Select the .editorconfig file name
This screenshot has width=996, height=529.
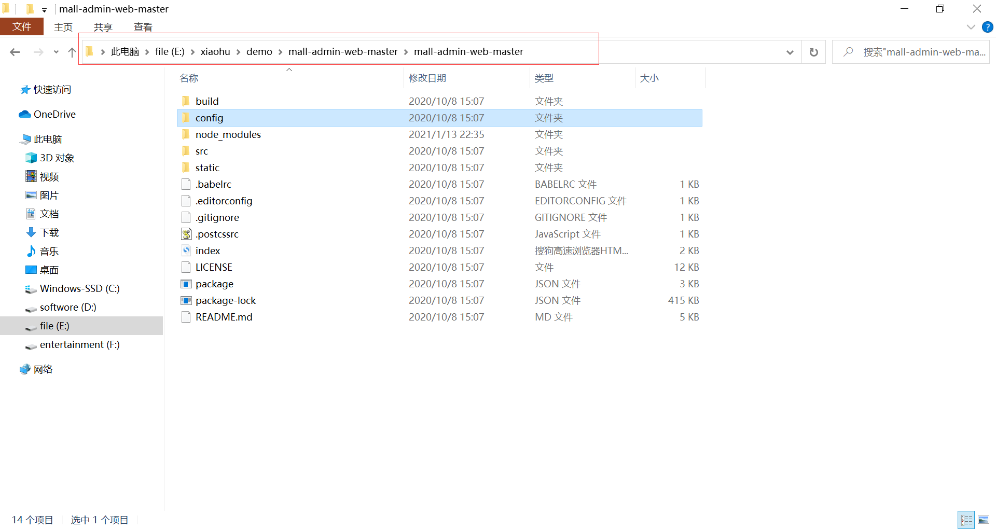coord(224,201)
